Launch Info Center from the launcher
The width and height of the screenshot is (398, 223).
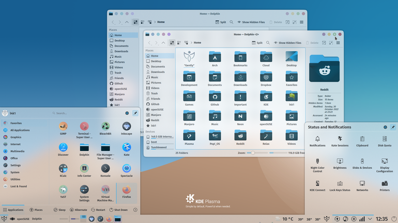(x=84, y=170)
